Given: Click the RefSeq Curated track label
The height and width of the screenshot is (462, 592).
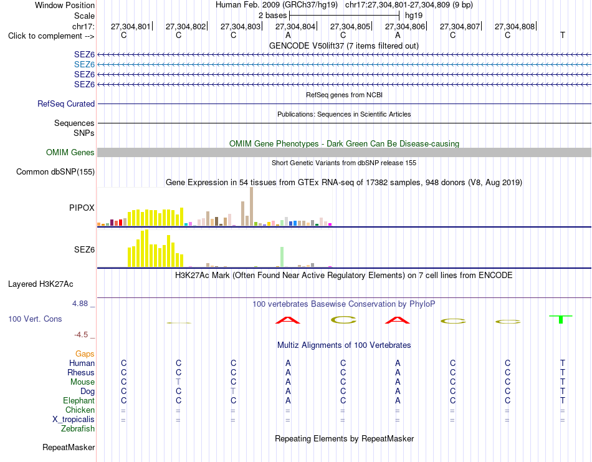Looking at the screenshot, I should point(65,104).
